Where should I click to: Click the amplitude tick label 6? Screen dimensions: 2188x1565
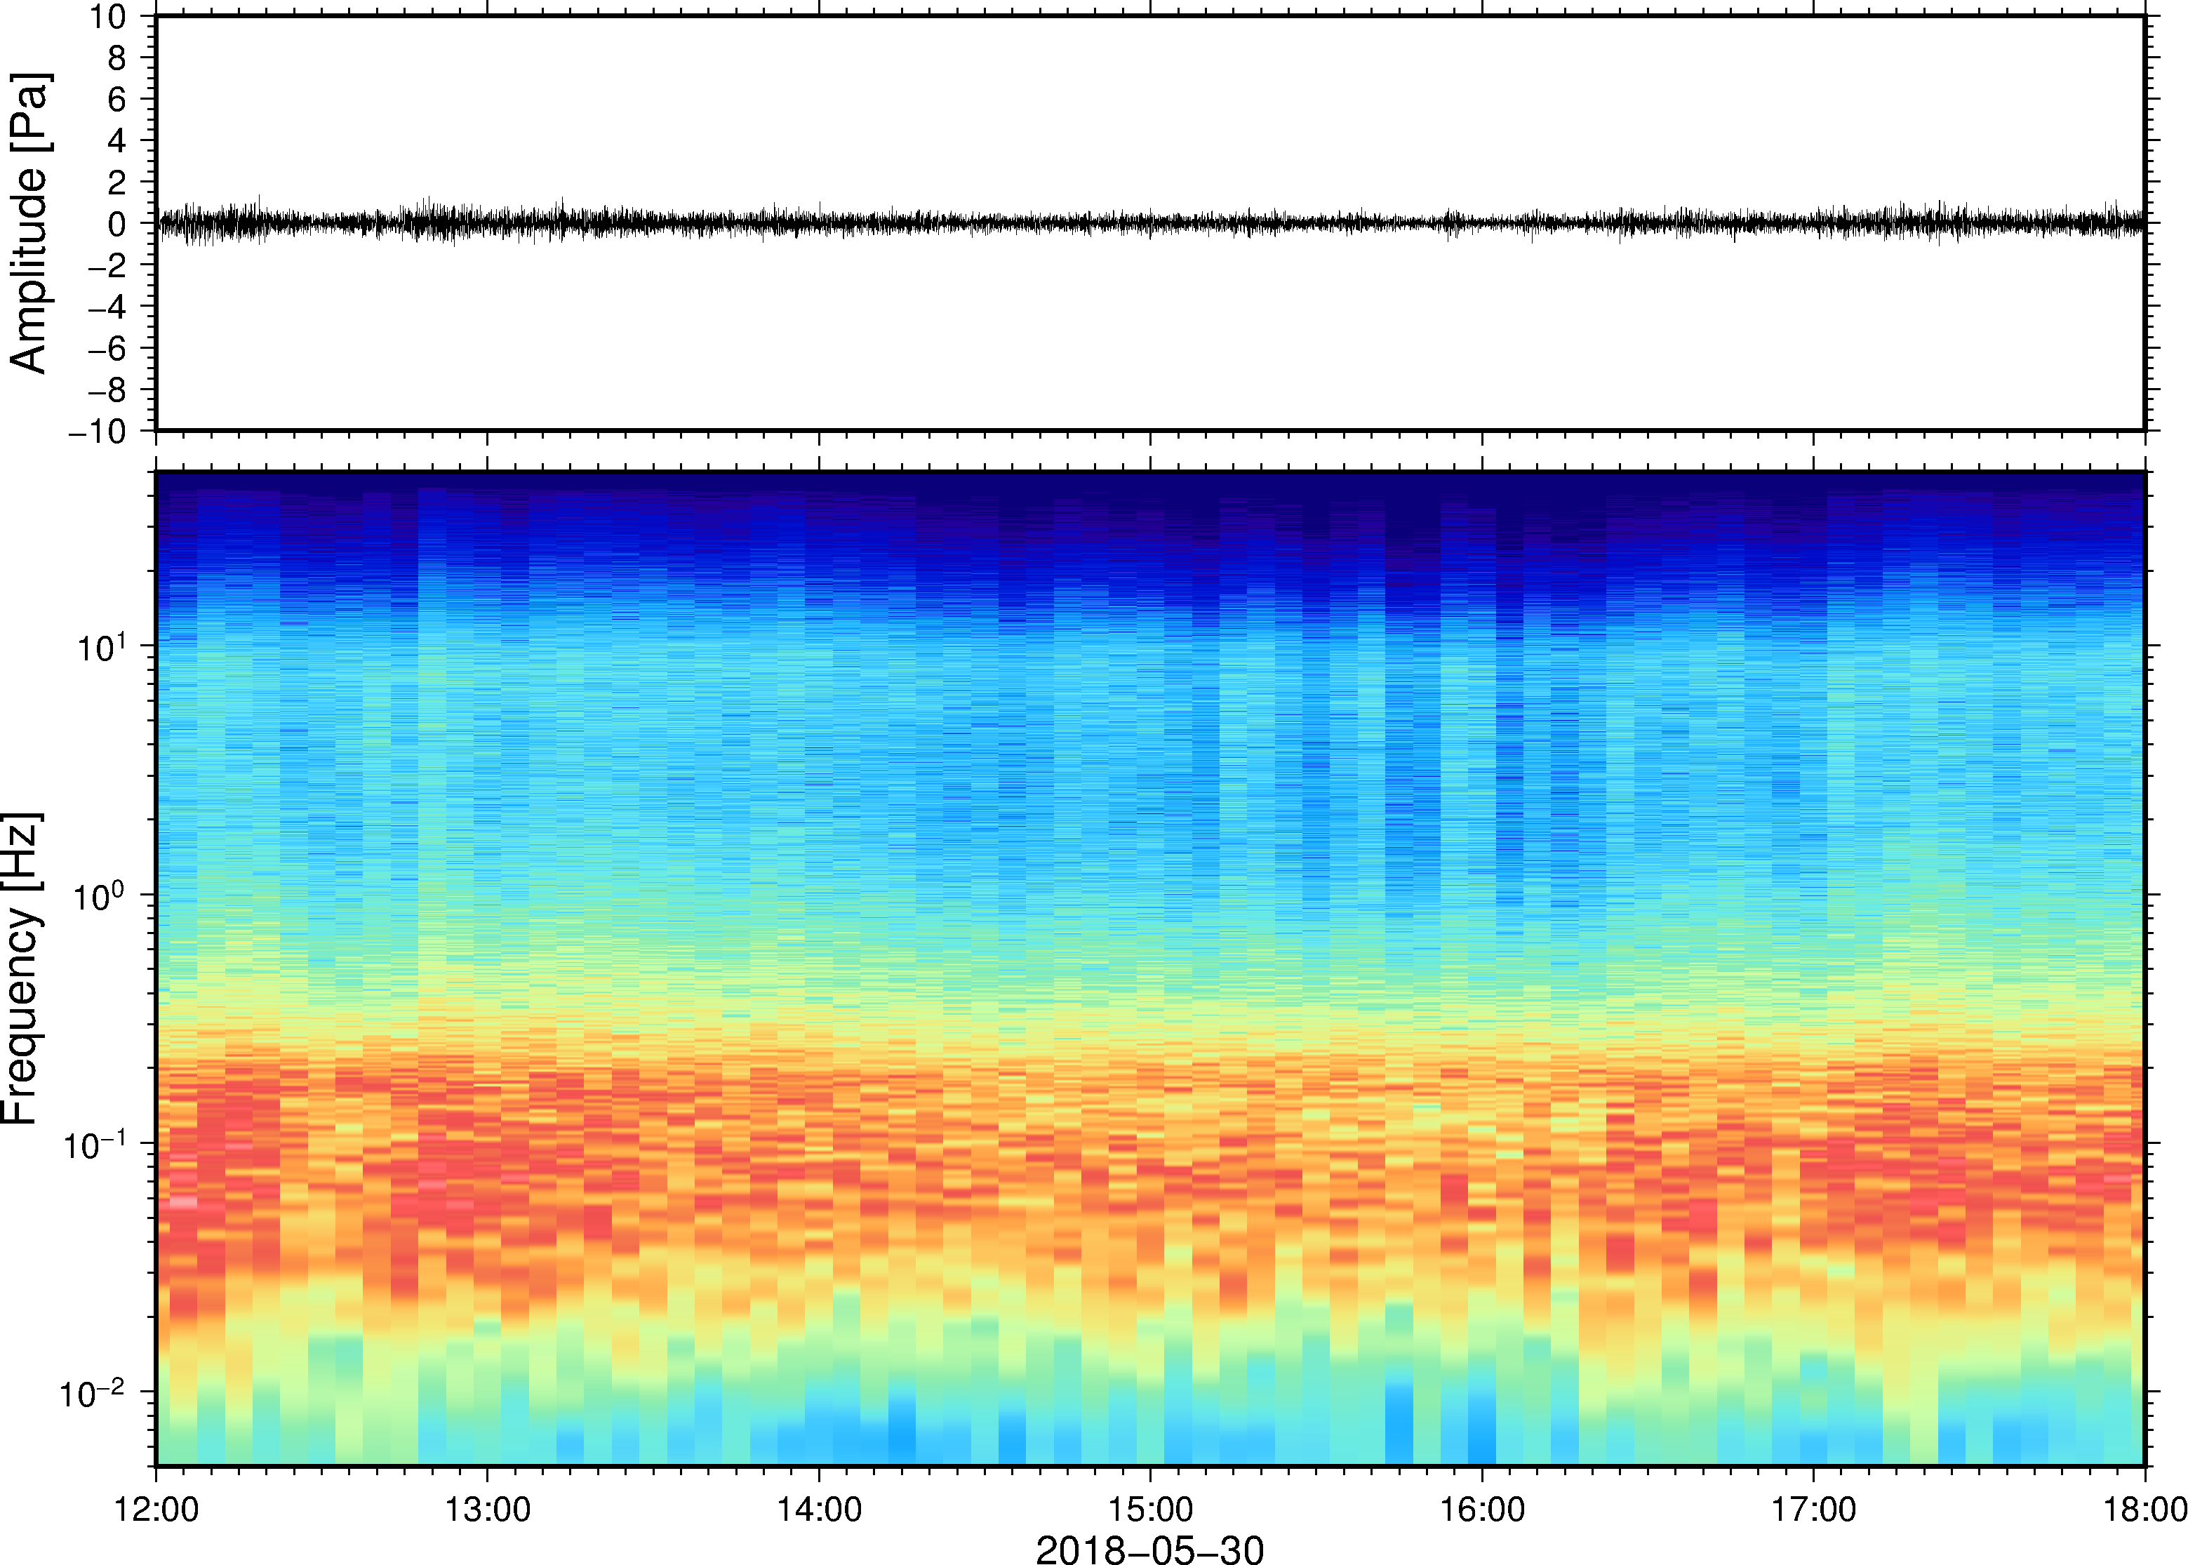[118, 99]
